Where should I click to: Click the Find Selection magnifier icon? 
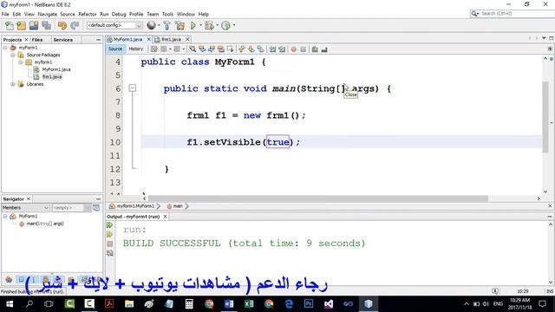pyautogui.click(x=193, y=49)
